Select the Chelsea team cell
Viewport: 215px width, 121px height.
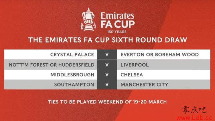click(x=164, y=75)
